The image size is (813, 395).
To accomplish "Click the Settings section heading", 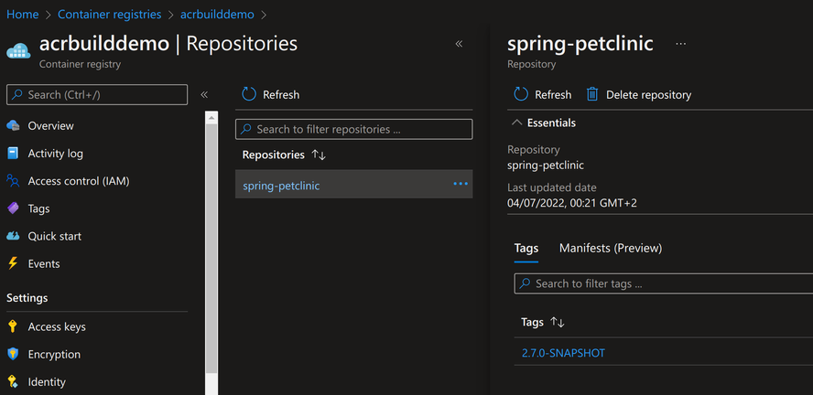I will [27, 298].
